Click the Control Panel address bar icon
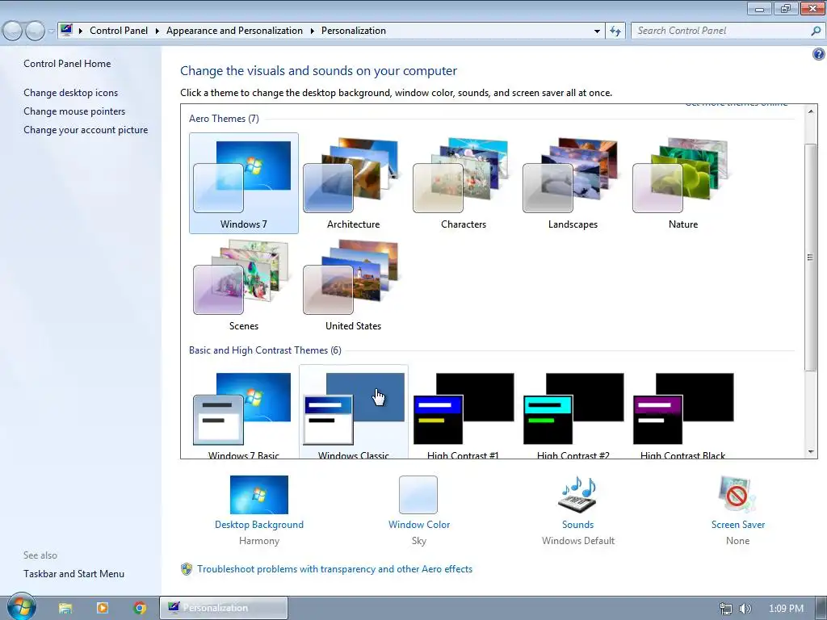 coord(66,30)
